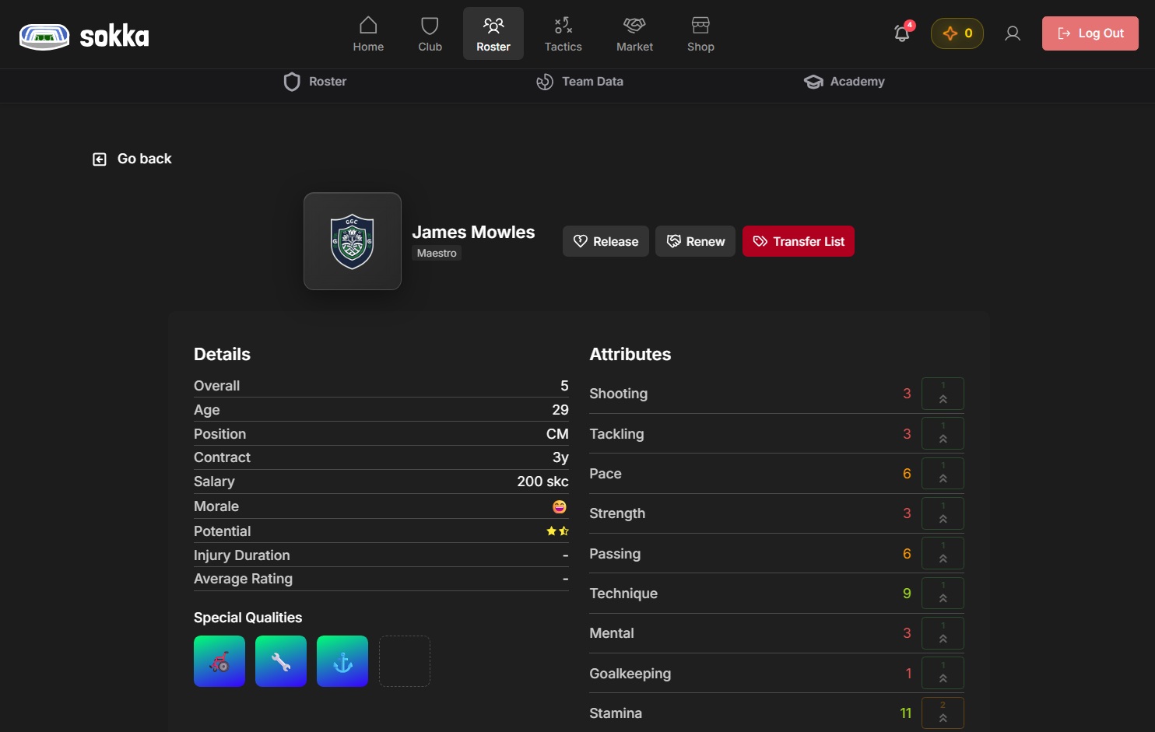Switch to the Academy tab
Image resolution: width=1155 pixels, height=732 pixels.
844,82
